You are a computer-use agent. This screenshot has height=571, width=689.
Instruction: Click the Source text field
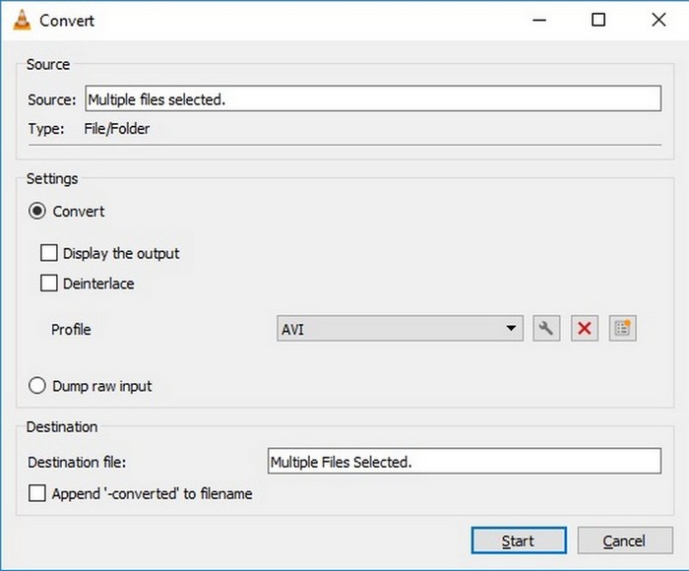pyautogui.click(x=373, y=98)
